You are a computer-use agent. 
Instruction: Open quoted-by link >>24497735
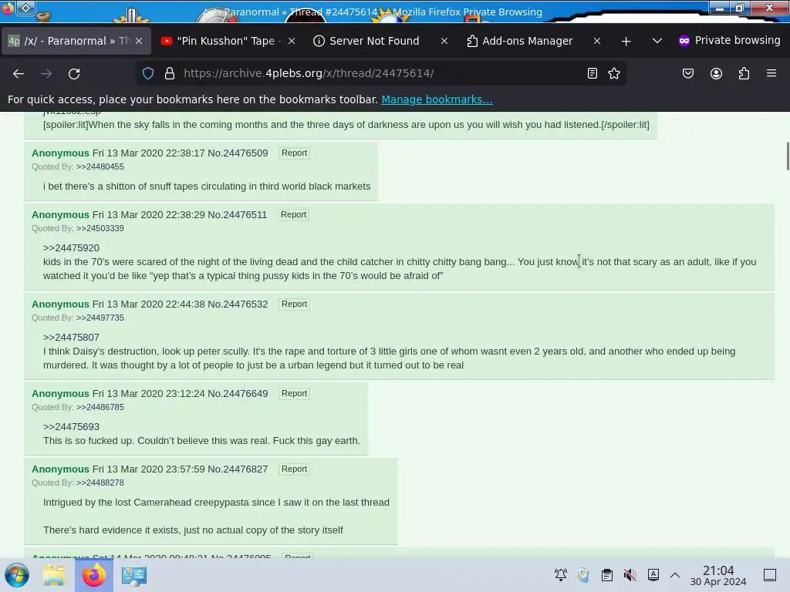pyautogui.click(x=100, y=318)
